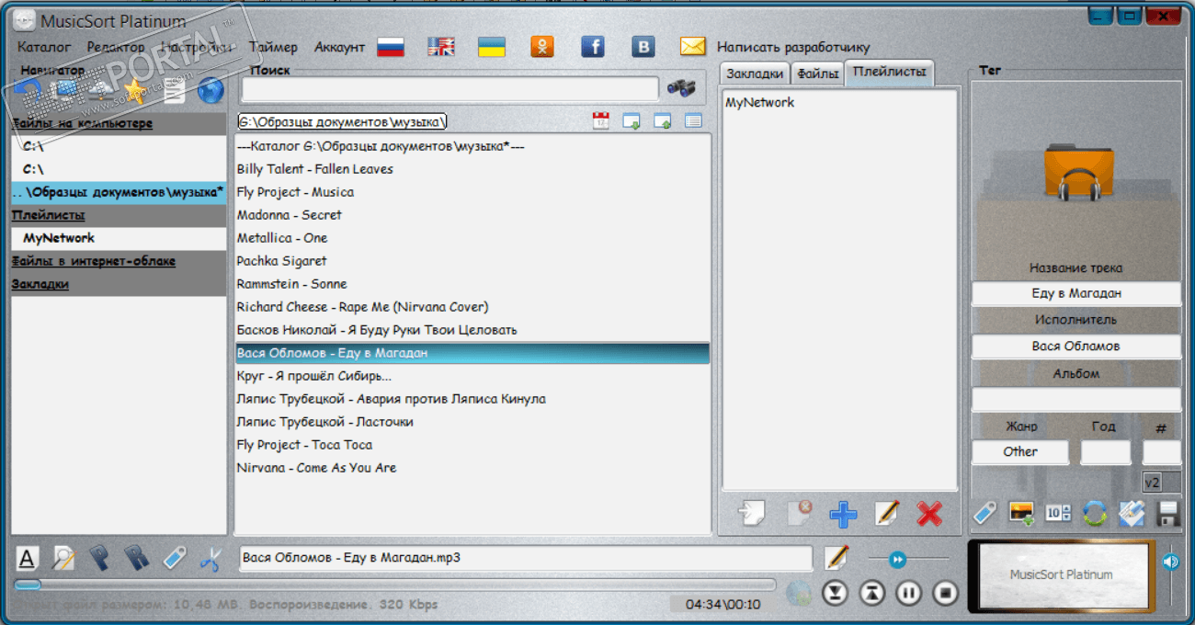The width and height of the screenshot is (1195, 625).
Task: Expand Файлы на компьютере navigator section
Action: coord(118,123)
